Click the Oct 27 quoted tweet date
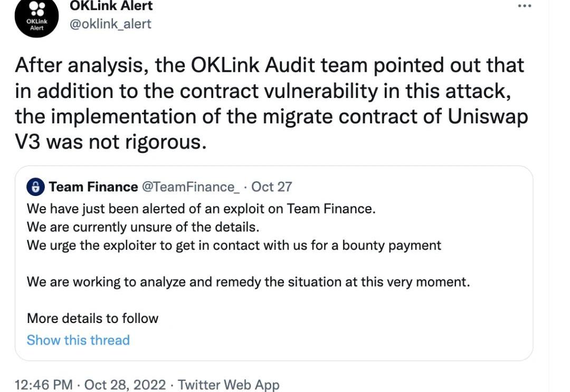This screenshot has width=570, height=392. [x=272, y=187]
